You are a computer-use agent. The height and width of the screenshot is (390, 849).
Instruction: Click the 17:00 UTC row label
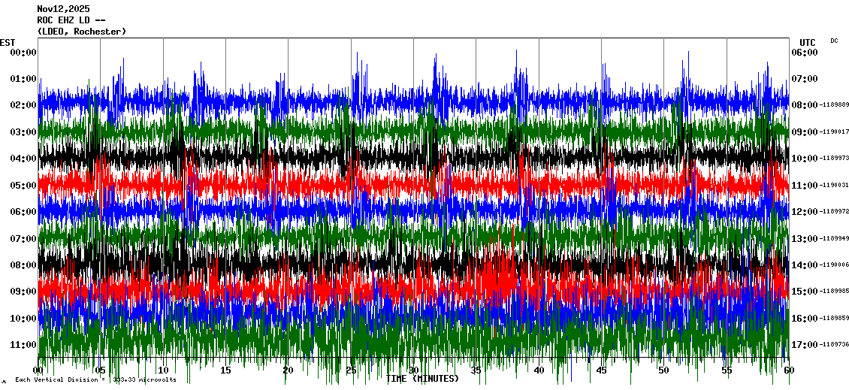point(805,345)
